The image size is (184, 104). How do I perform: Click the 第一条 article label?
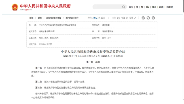39,68
